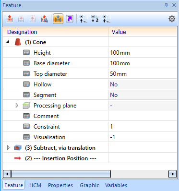The height and width of the screenshot is (191, 179).
Task: Switch to the HCM tab
Action: coord(35,185)
